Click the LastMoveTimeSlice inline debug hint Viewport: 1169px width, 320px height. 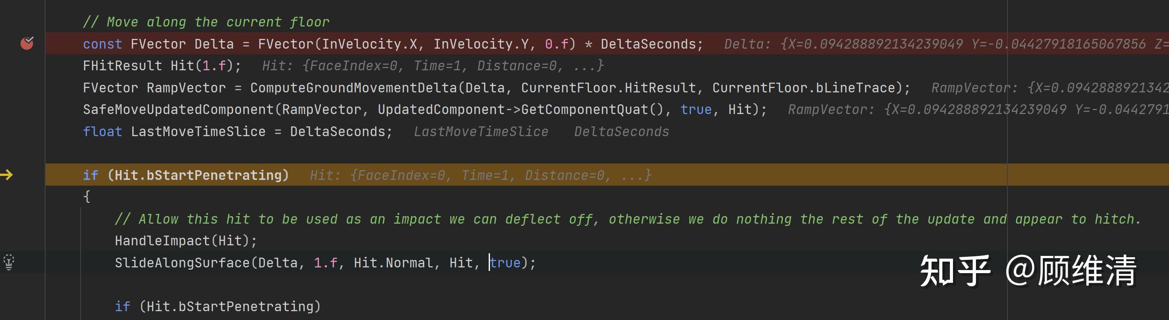(481, 132)
